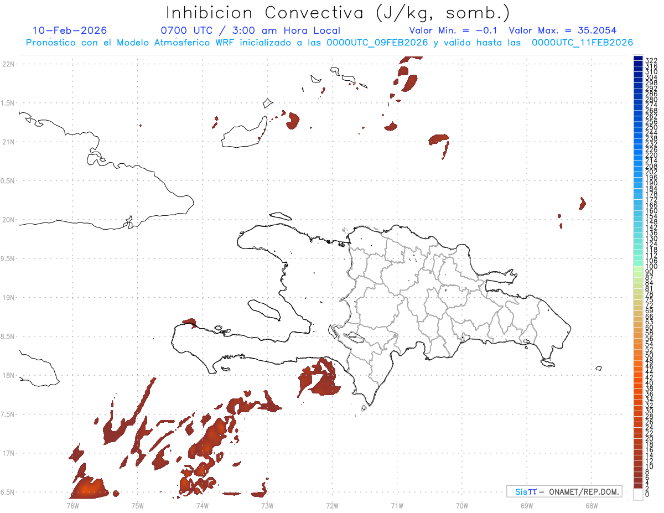Click the '68W' longitude label
The width and height of the screenshot is (664, 513).
coord(591,505)
